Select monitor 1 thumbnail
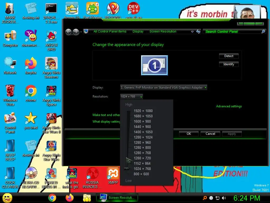270x203 pixels. pyautogui.click(x=155, y=65)
